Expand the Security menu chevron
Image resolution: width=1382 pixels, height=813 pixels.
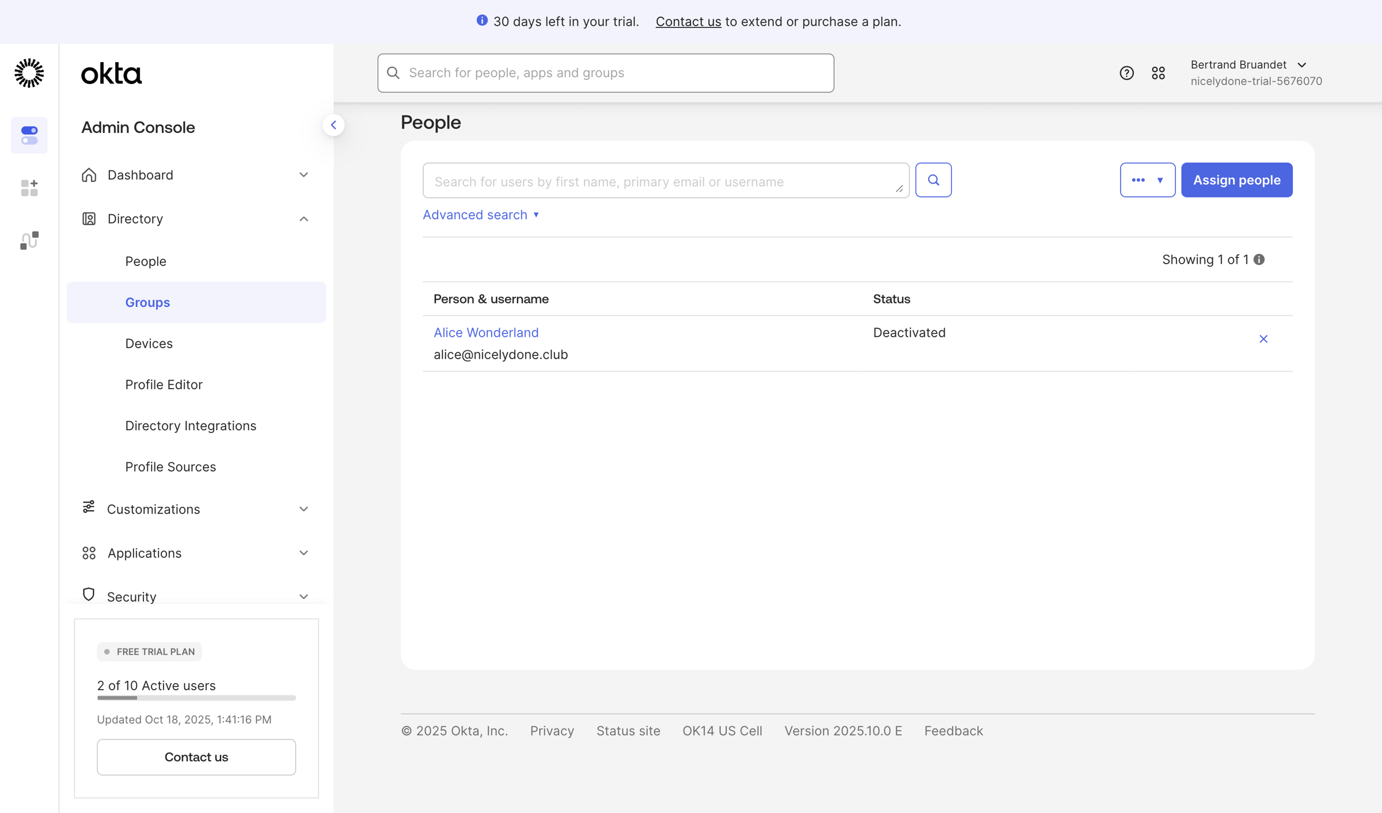click(303, 597)
